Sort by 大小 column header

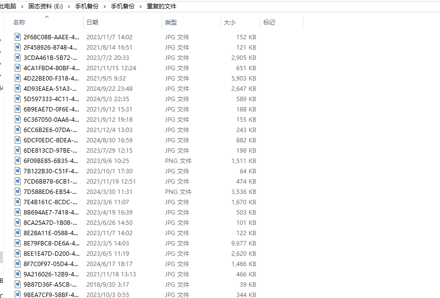click(229, 22)
